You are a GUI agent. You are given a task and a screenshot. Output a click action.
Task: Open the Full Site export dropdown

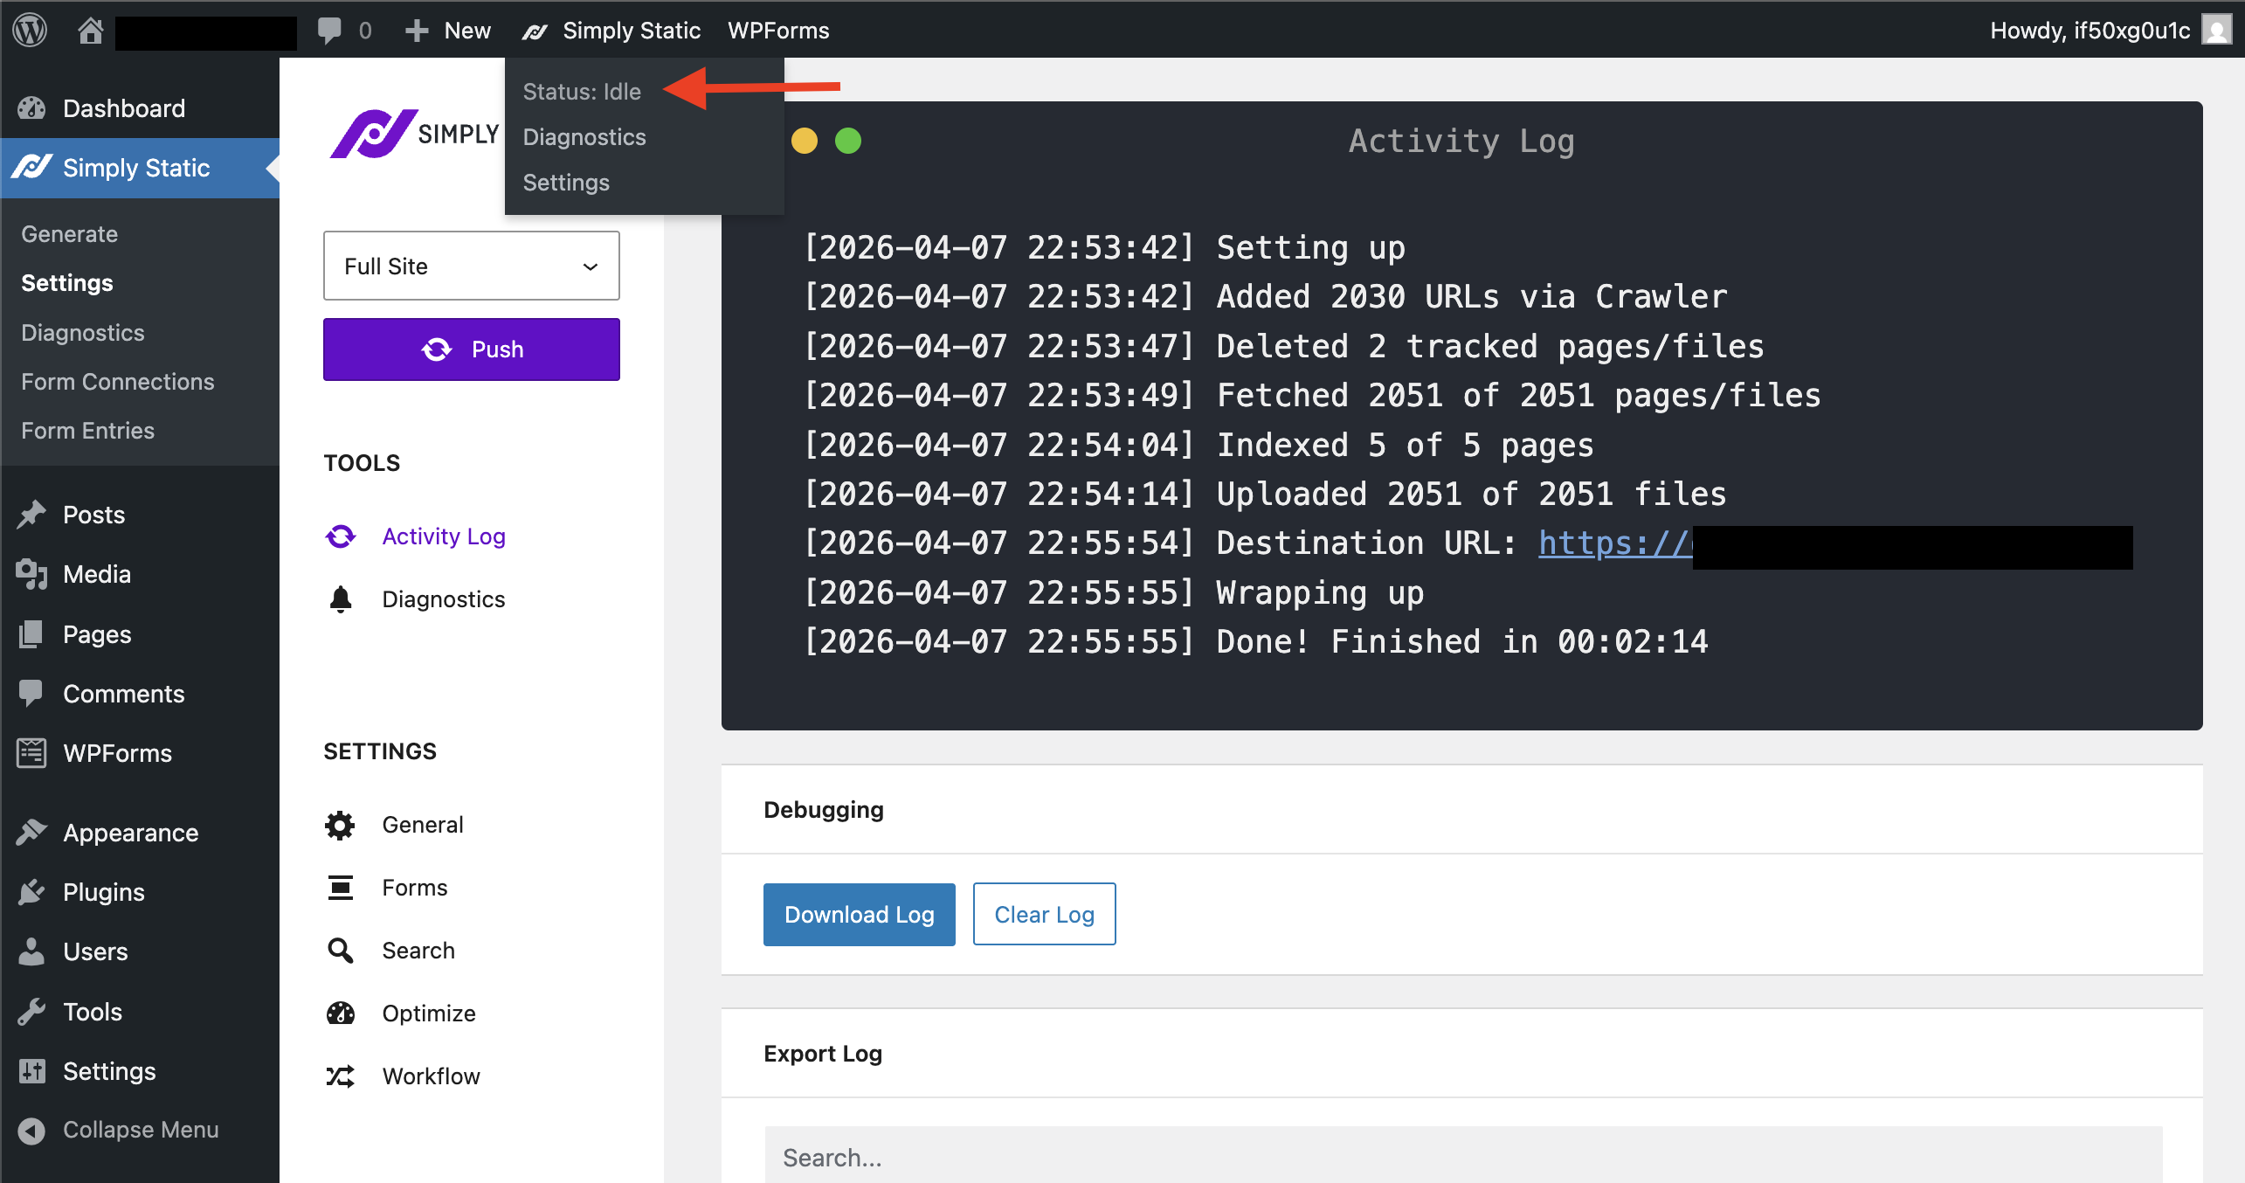pos(471,266)
